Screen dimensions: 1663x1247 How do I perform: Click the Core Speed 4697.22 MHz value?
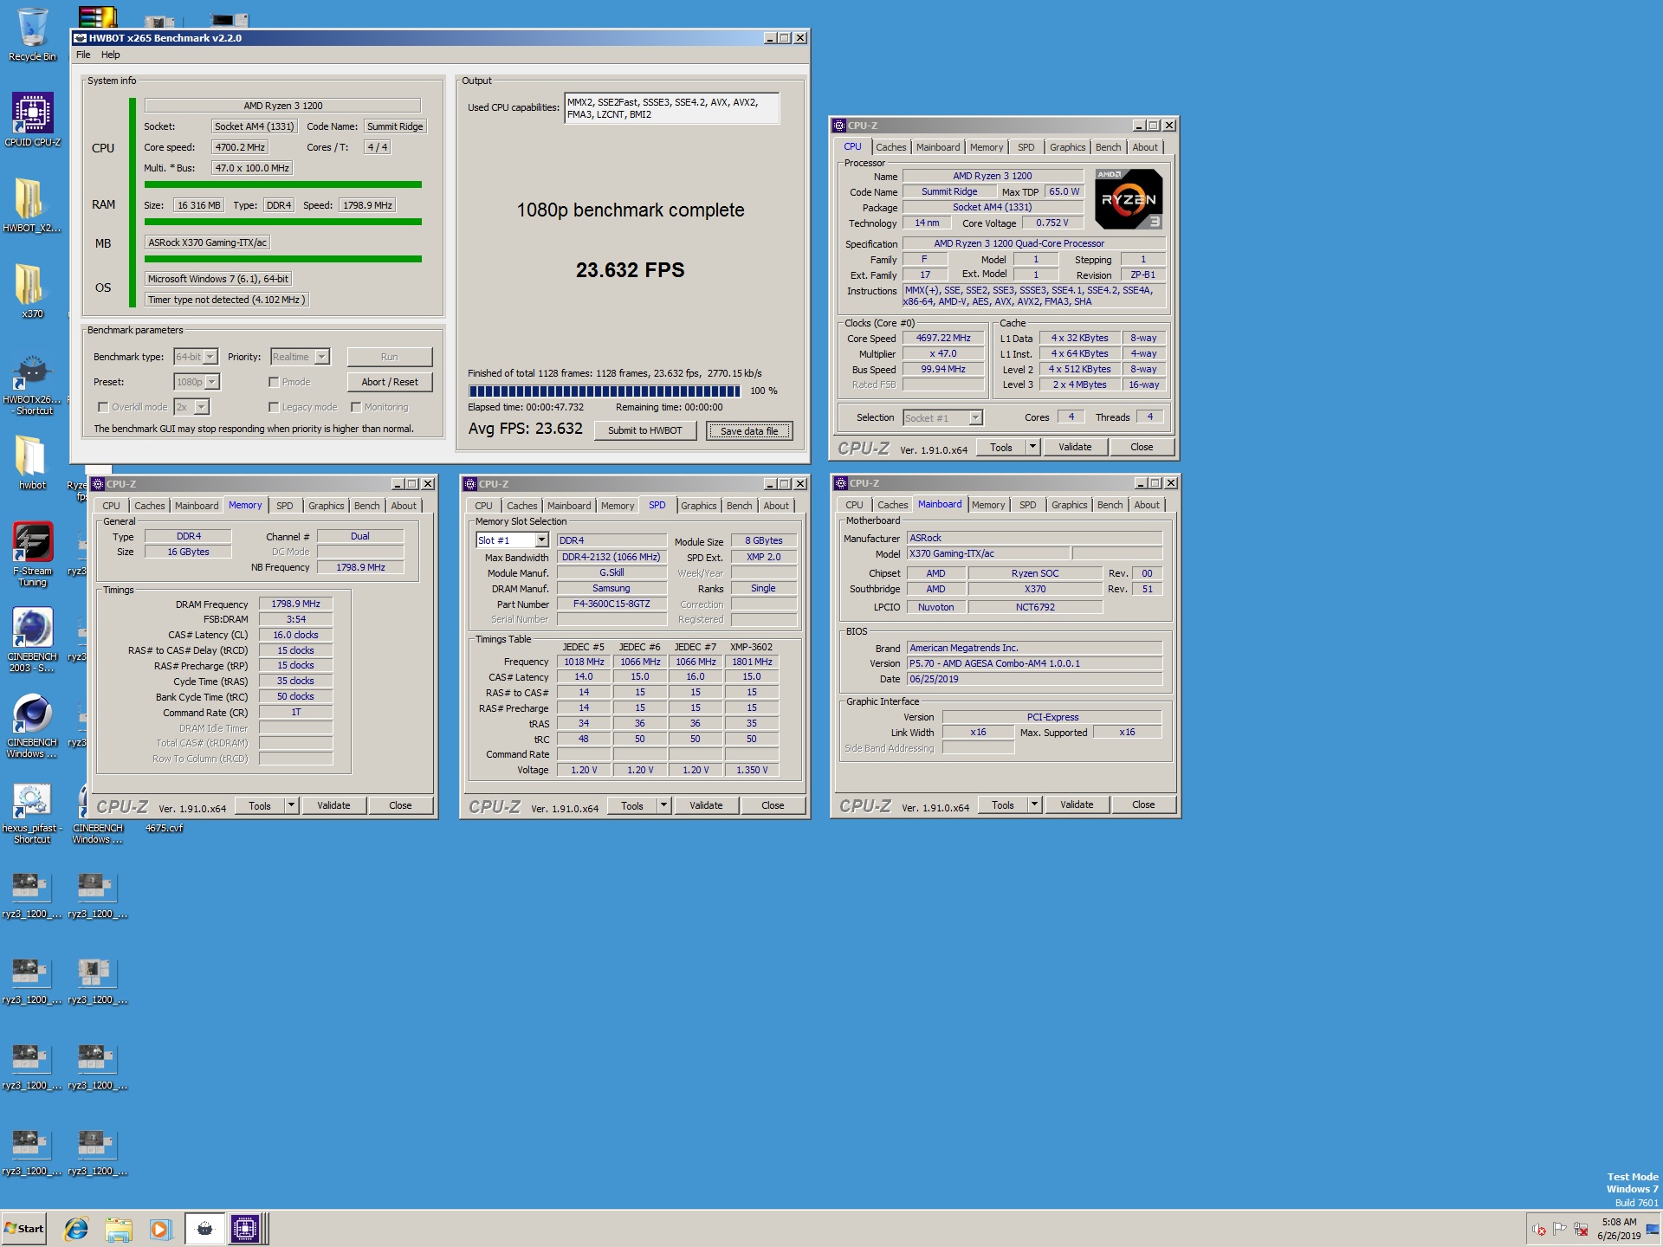pos(943,338)
